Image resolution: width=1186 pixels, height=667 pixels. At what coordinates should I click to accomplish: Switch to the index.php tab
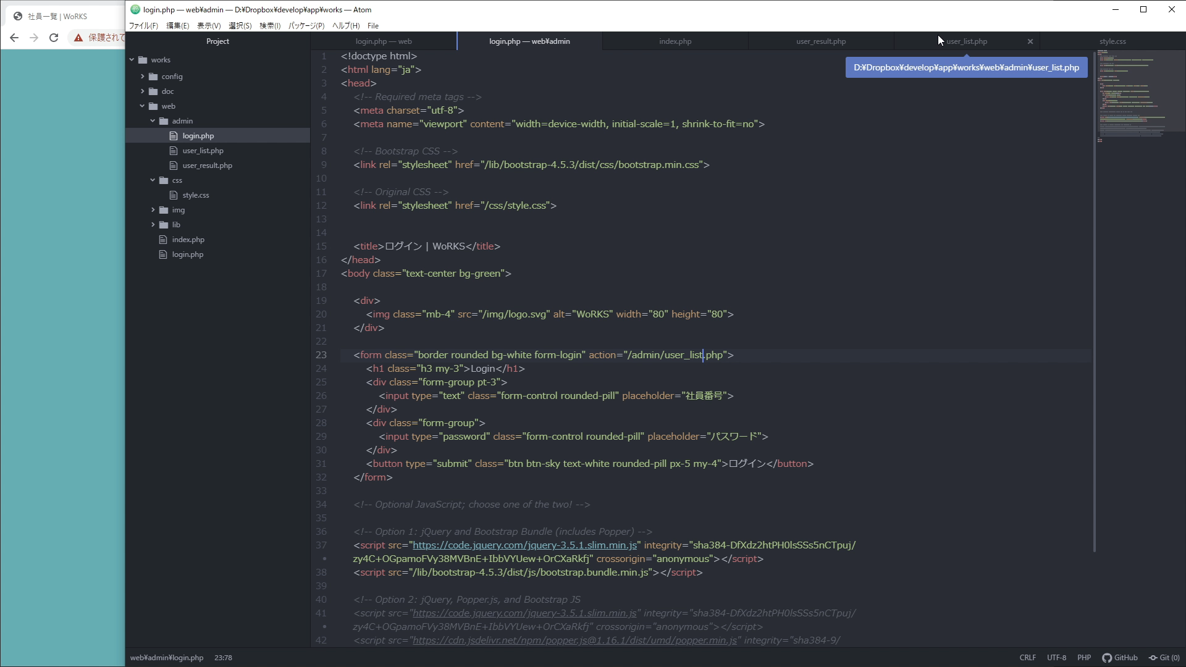(675, 41)
